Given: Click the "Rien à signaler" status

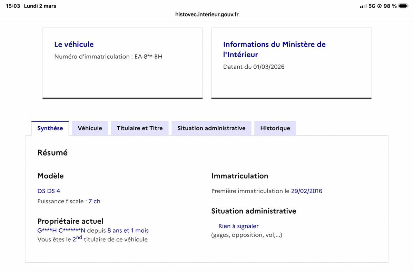Looking at the screenshot, I should tap(238, 226).
